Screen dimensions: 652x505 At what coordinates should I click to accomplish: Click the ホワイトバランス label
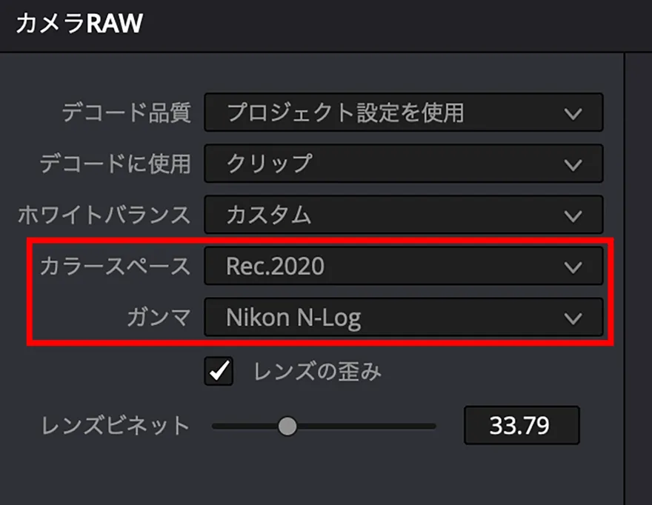104,216
